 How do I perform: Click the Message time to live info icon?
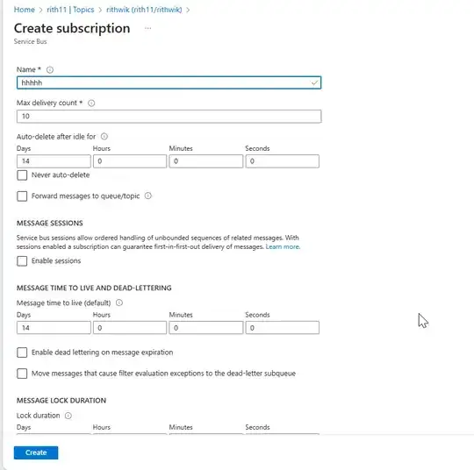click(x=119, y=303)
